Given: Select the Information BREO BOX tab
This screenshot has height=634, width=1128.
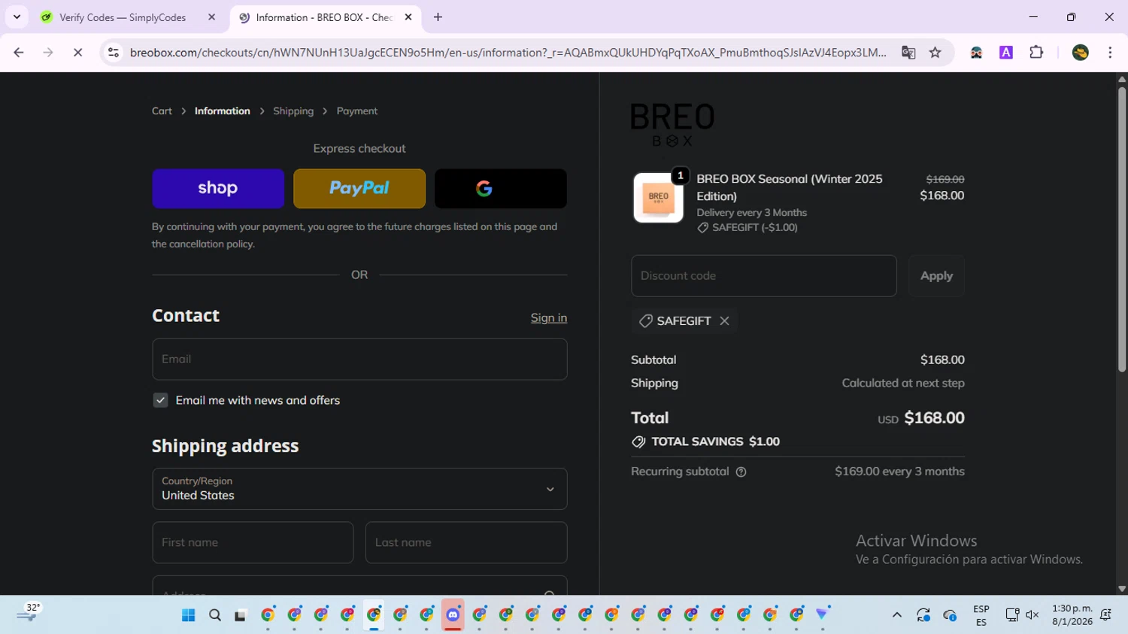Looking at the screenshot, I should click(325, 17).
